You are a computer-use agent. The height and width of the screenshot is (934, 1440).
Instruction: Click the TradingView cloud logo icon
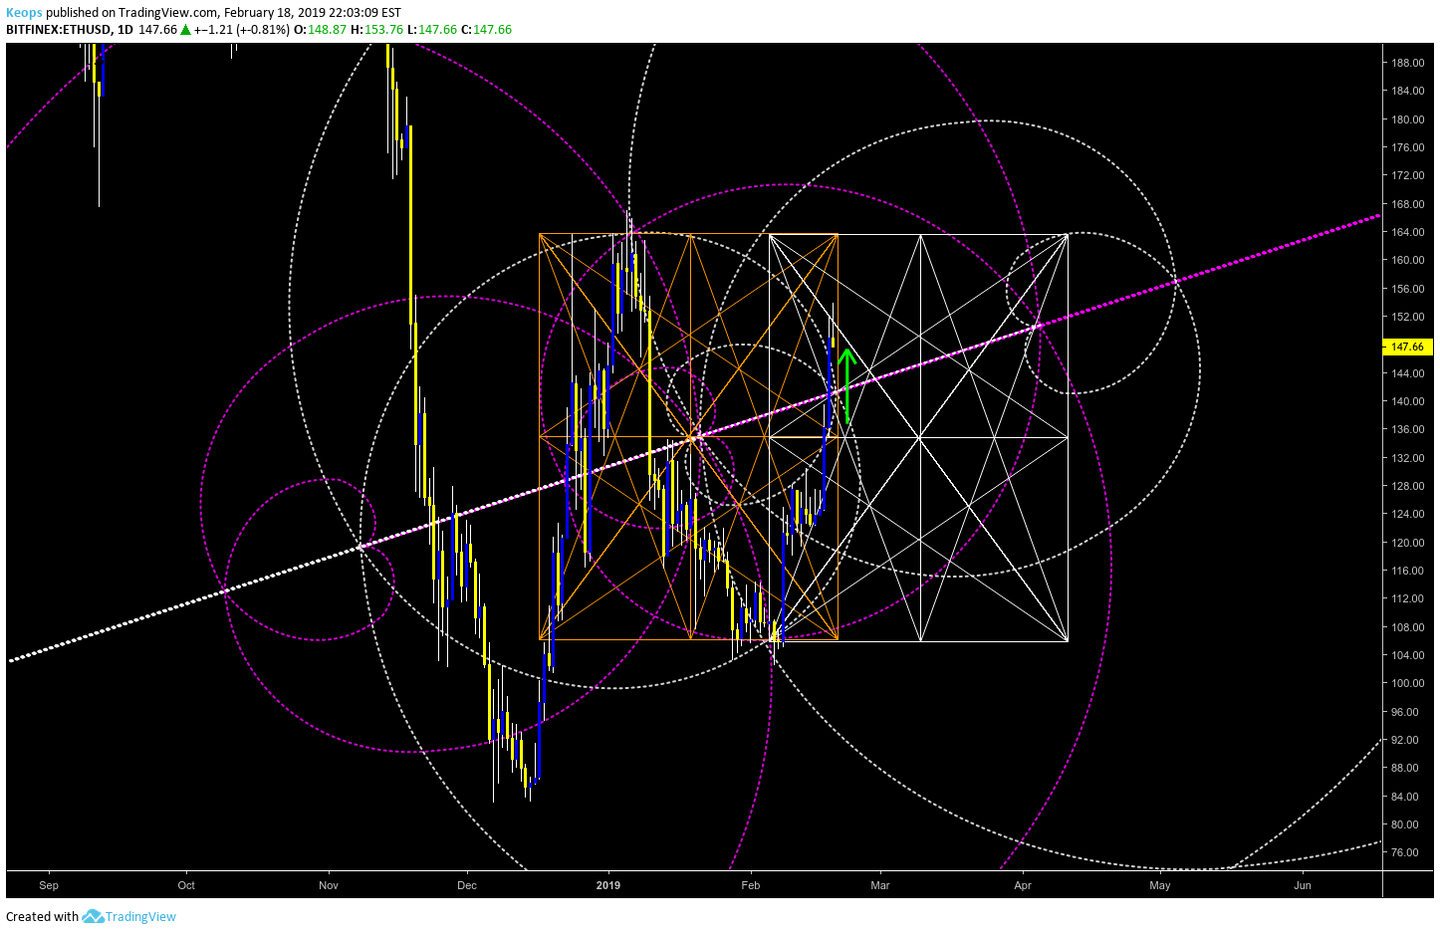[93, 916]
